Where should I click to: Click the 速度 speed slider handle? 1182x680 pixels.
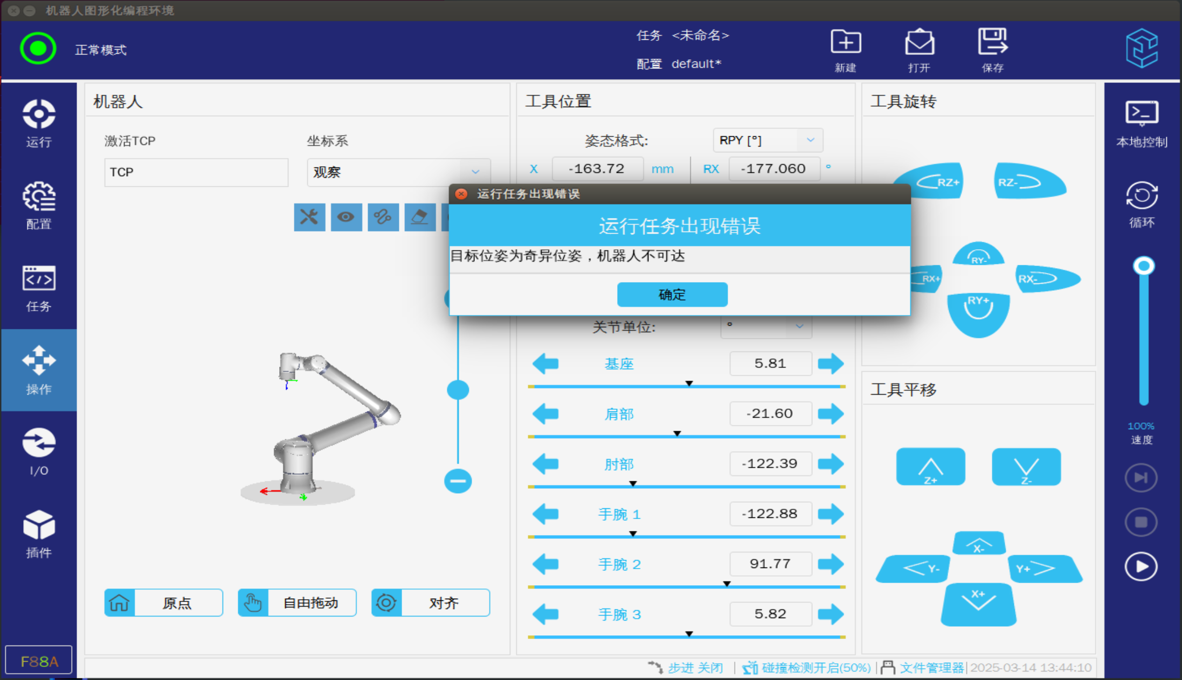1143,266
